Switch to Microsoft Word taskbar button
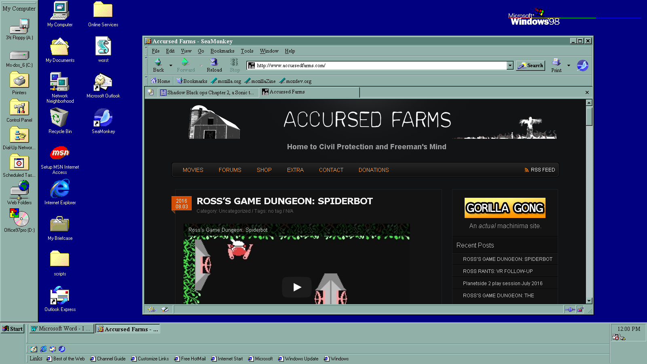Viewport: 647px width, 364px height. pyautogui.click(x=61, y=329)
